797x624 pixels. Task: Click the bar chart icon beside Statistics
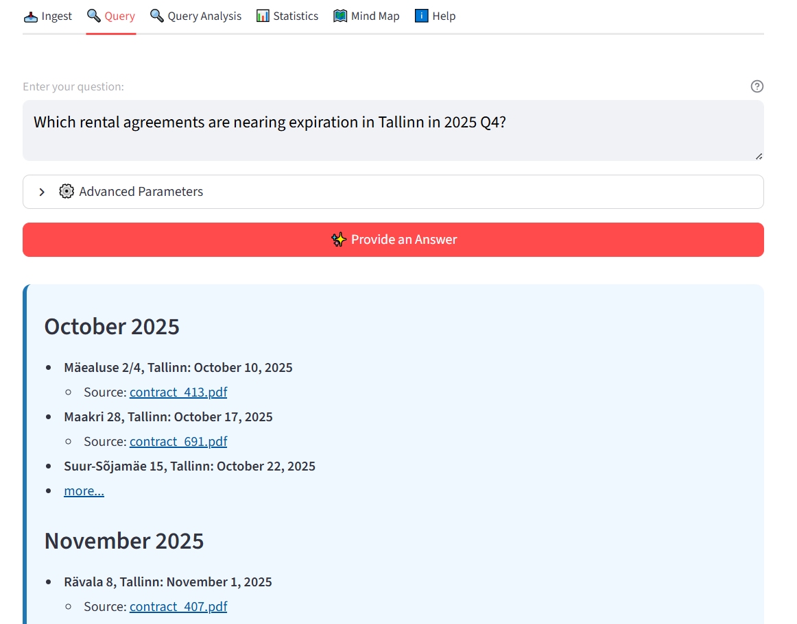[x=263, y=15]
